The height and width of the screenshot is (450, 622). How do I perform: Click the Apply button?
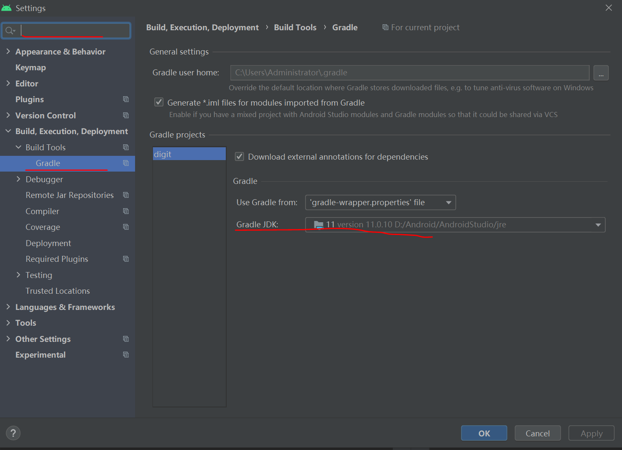pos(591,433)
